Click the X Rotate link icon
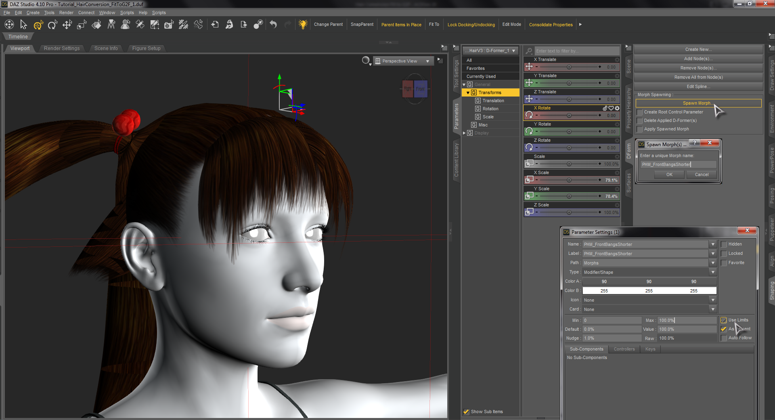The width and height of the screenshot is (775, 420). click(x=605, y=108)
